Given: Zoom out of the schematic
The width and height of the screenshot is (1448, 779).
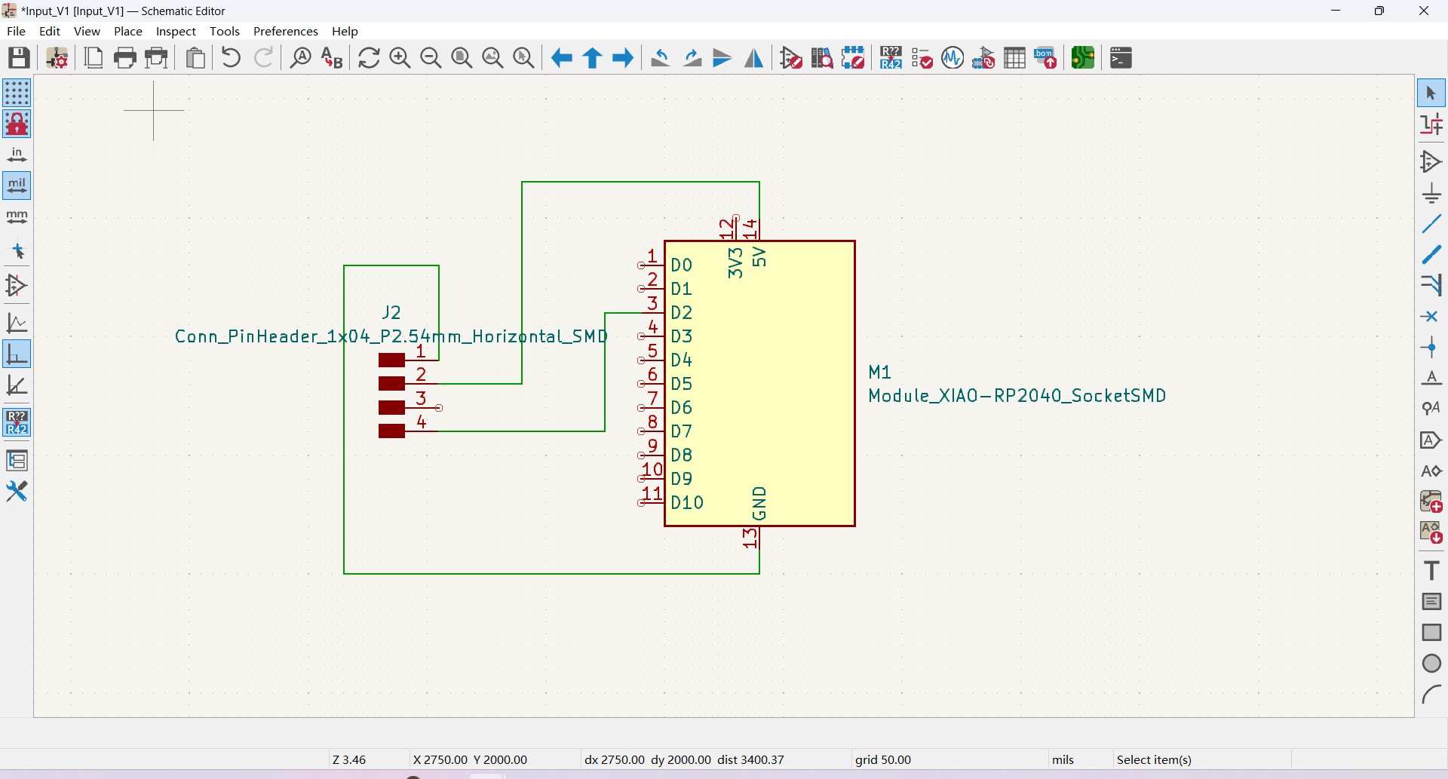Looking at the screenshot, I should [x=431, y=58].
